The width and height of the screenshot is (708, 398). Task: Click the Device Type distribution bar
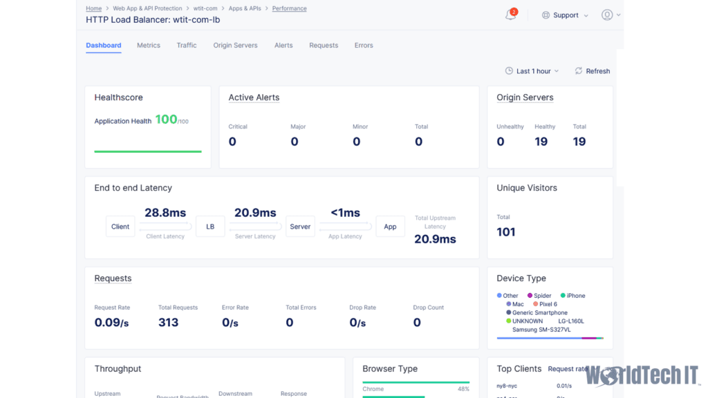click(550, 338)
